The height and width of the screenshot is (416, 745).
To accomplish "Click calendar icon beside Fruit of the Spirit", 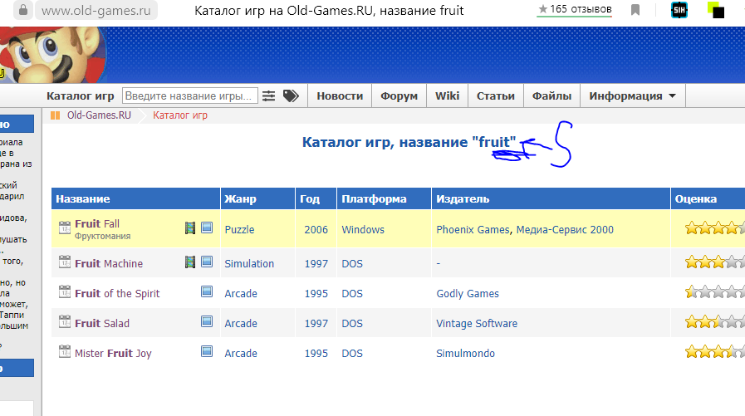I will click(x=65, y=291).
